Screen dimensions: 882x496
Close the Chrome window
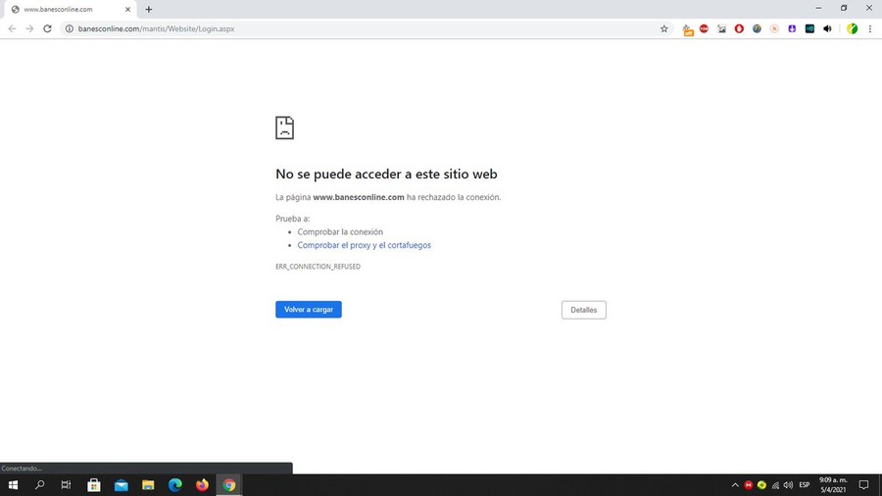pos(869,8)
